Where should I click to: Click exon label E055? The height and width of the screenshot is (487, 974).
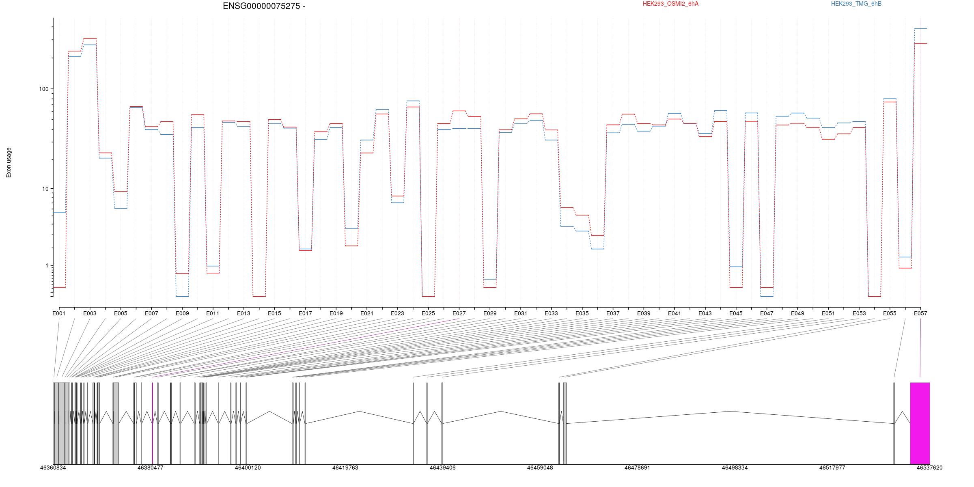point(890,313)
